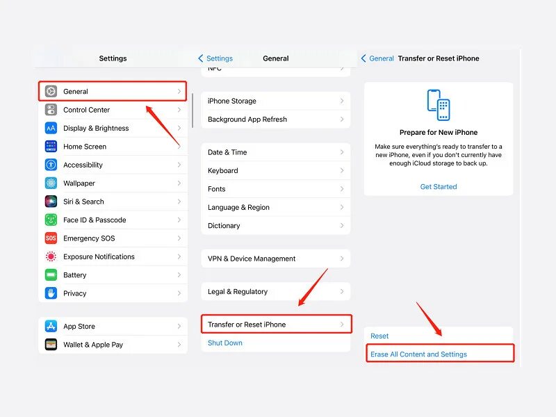
Task: Tap the Accessibility icon
Action: (51, 165)
